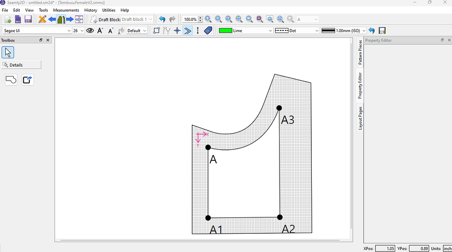The image size is (452, 252).
Task: Open the Dot line type dropdown
Action: pyautogui.click(x=297, y=31)
